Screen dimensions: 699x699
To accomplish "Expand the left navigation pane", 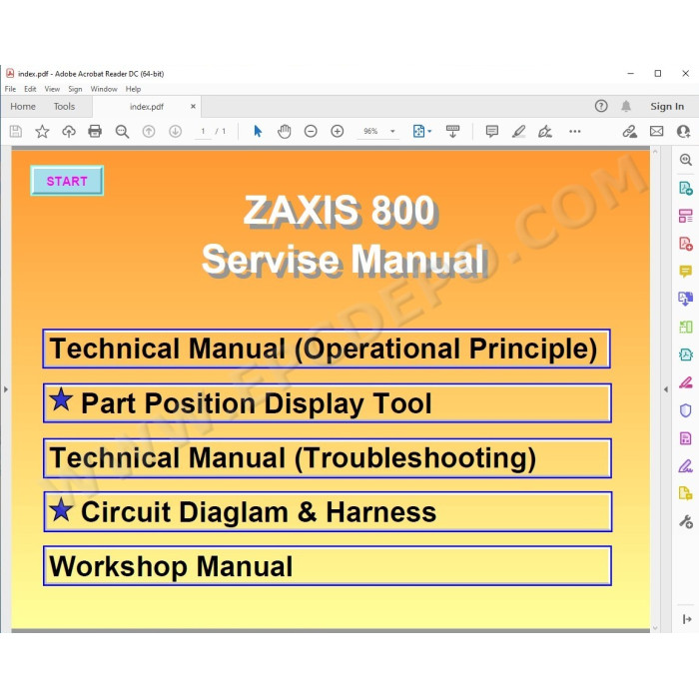I will 6,389.
